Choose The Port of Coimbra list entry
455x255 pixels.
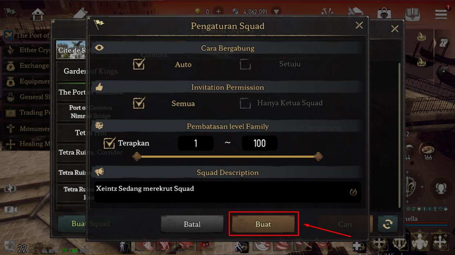pyautogui.click(x=72, y=92)
